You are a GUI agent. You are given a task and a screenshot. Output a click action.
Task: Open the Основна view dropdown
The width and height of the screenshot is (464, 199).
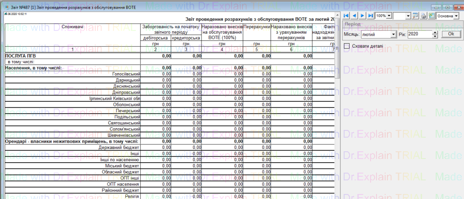tap(456, 16)
